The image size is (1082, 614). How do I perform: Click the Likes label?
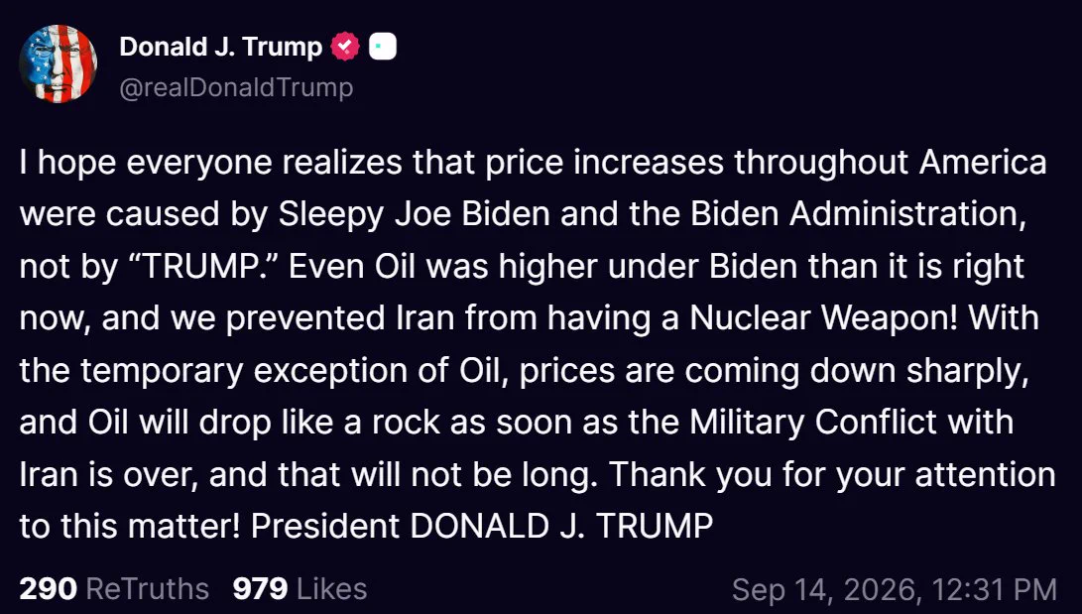(332, 589)
